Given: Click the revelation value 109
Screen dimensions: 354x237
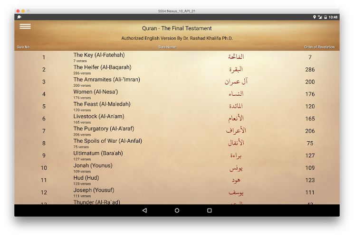Looking at the screenshot, I should click(310, 168).
